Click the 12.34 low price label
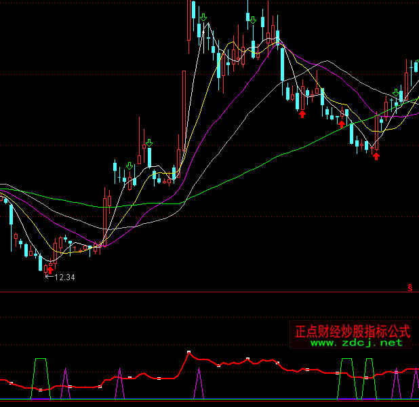This screenshot has height=407, width=419. tap(64, 277)
